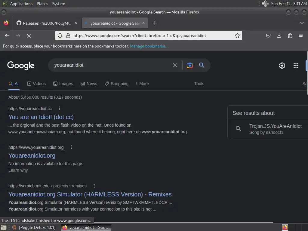This screenshot has width=308, height=231.
Task: Open Youareanidiot.org Simulator Remixes result
Action: tap(90, 194)
